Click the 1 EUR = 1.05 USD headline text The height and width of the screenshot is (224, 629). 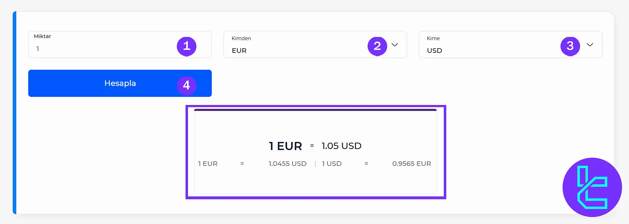pos(314,146)
